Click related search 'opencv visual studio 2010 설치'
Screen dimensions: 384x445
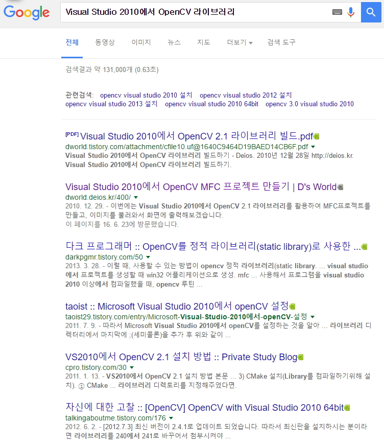pyautogui.click(x=146, y=95)
